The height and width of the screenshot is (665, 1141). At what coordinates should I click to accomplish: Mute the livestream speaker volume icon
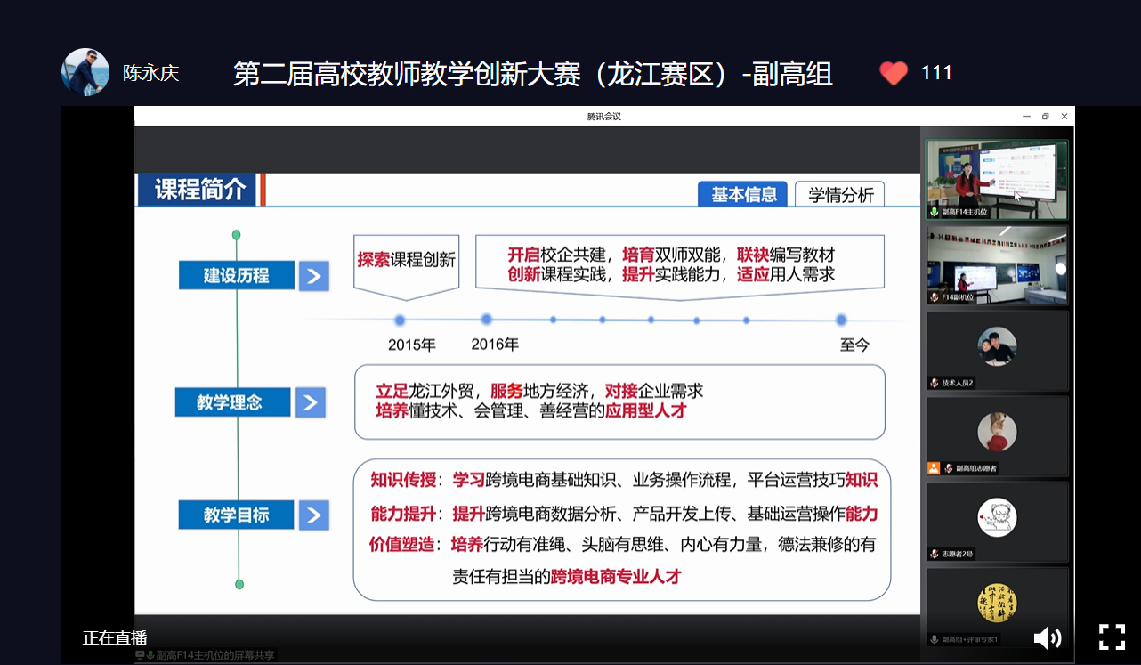coord(1047,637)
